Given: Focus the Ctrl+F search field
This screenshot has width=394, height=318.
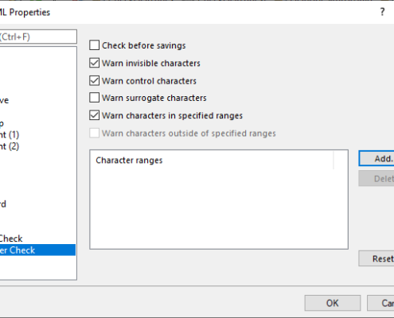Looking at the screenshot, I should (x=38, y=37).
